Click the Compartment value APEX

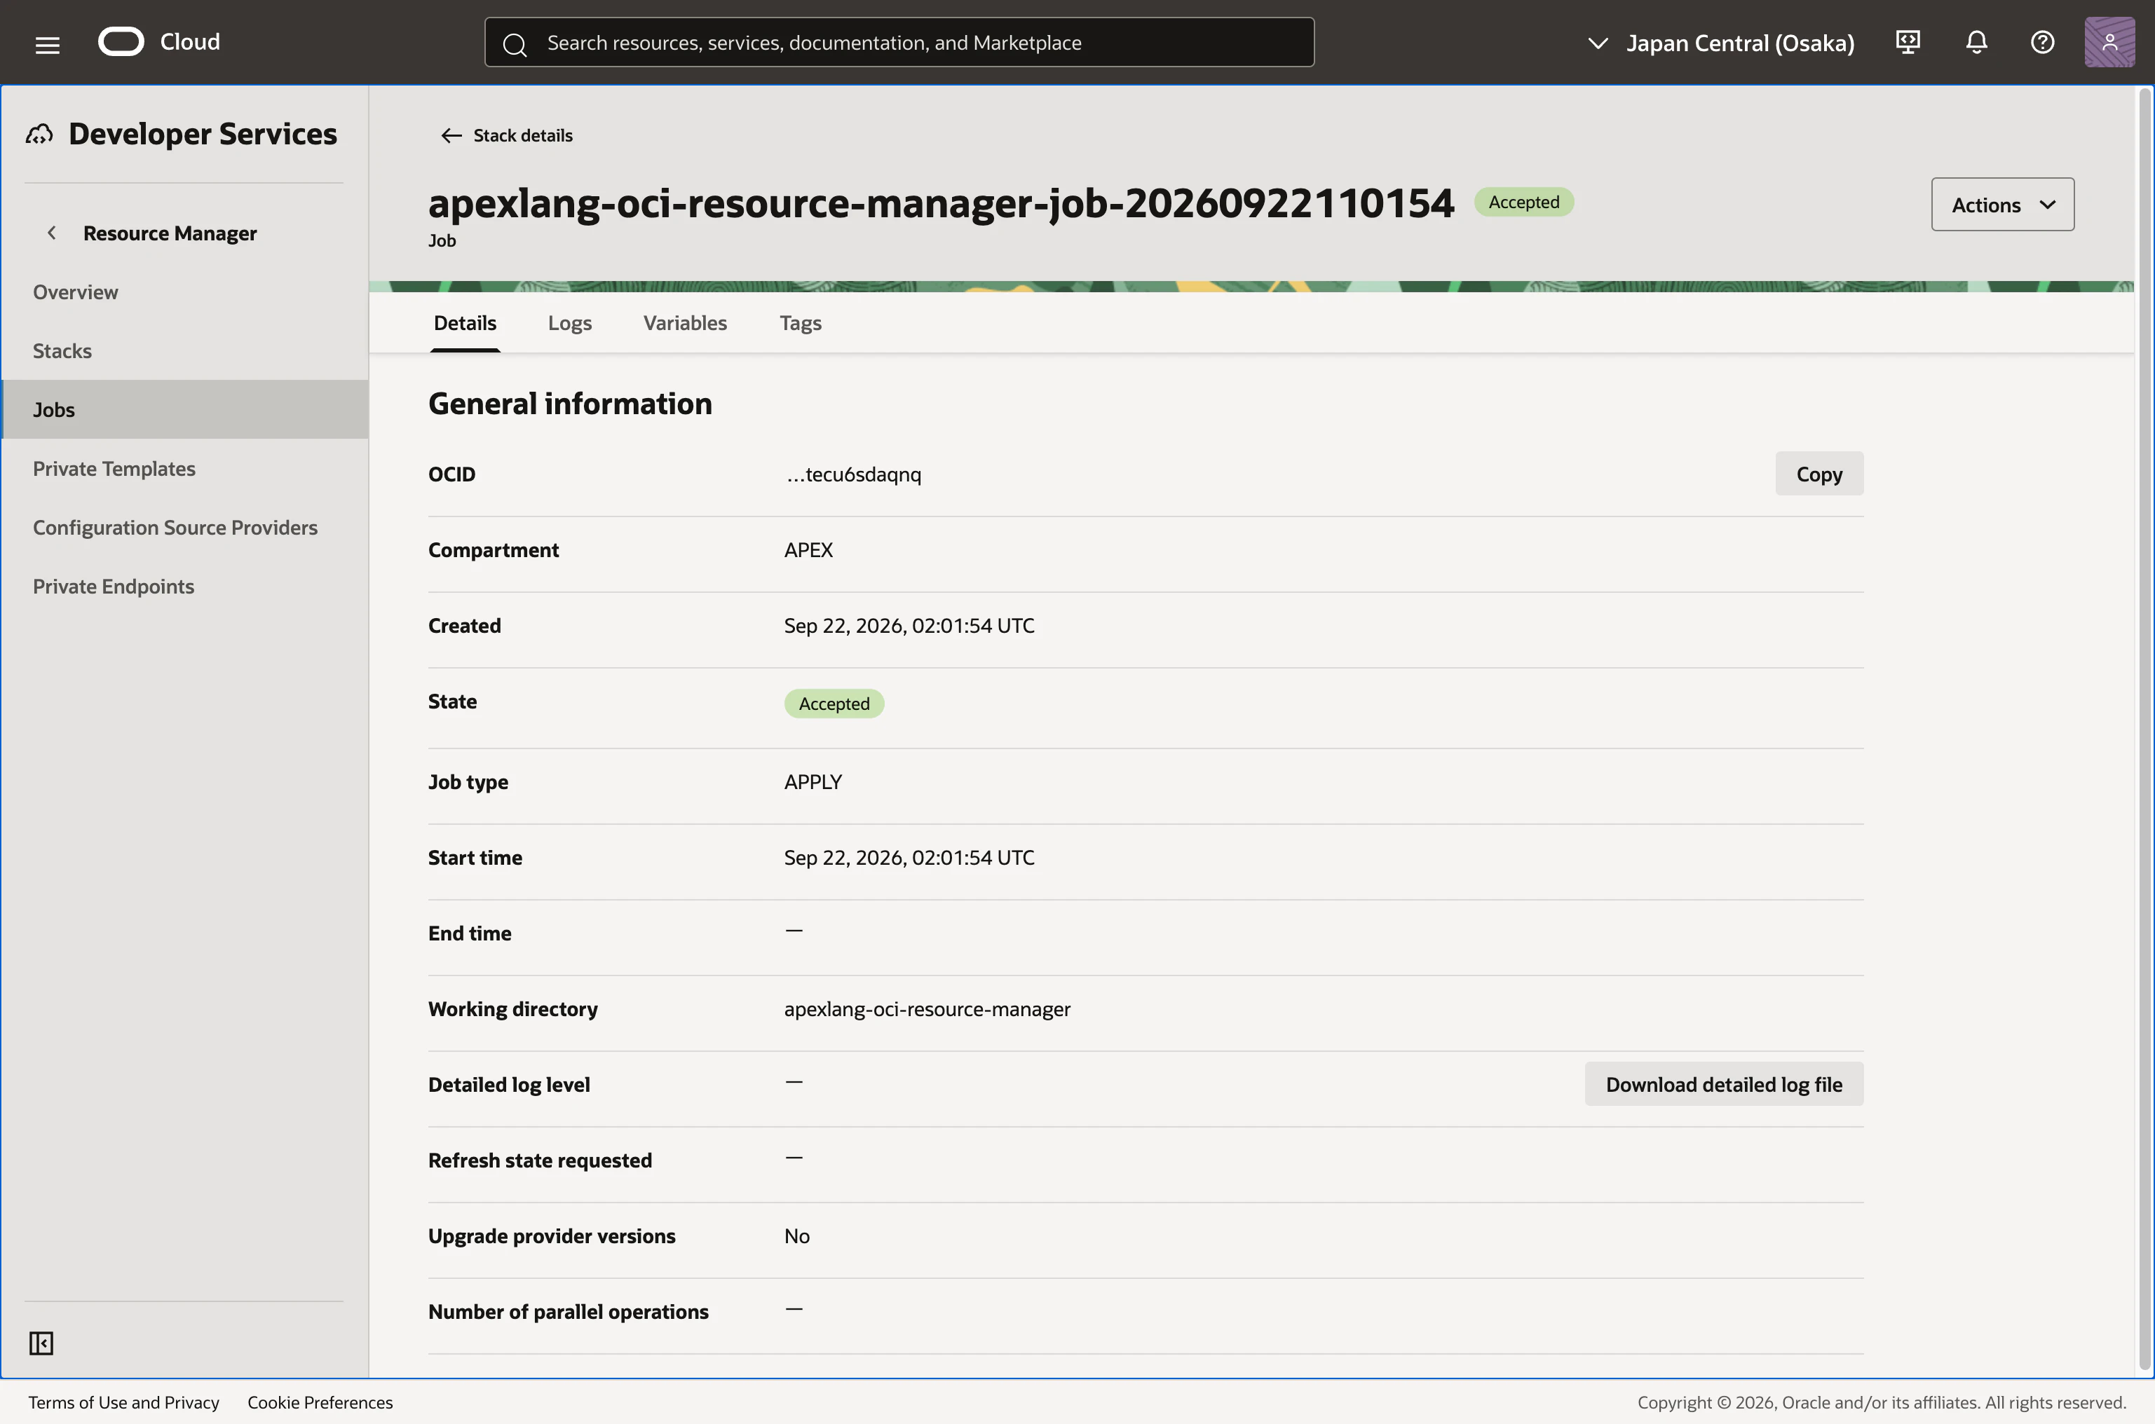808,550
